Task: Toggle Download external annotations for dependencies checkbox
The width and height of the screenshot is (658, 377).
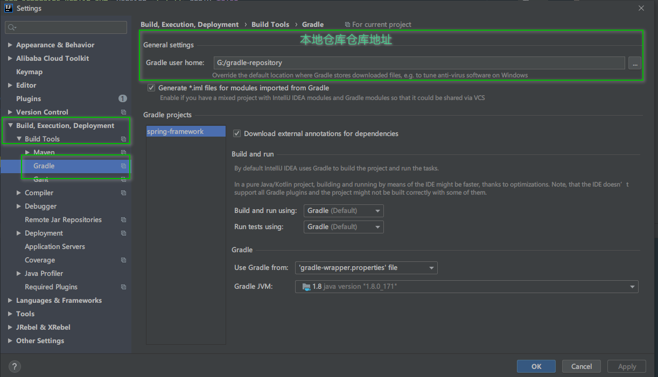Action: 236,133
